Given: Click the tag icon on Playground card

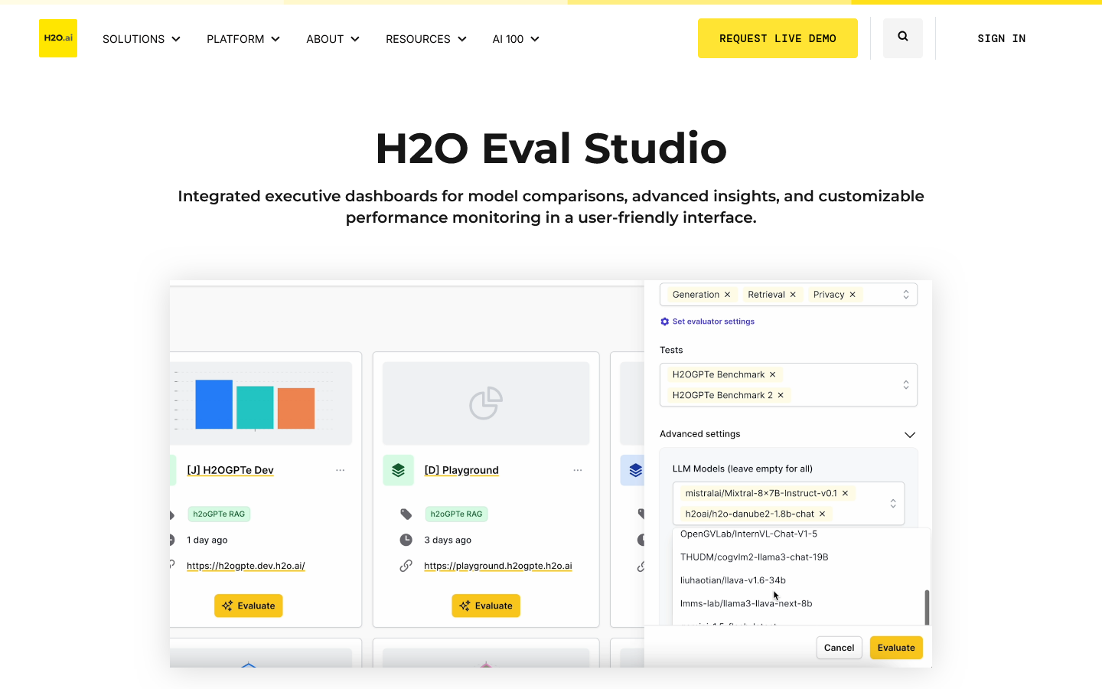Looking at the screenshot, I should coord(406,514).
